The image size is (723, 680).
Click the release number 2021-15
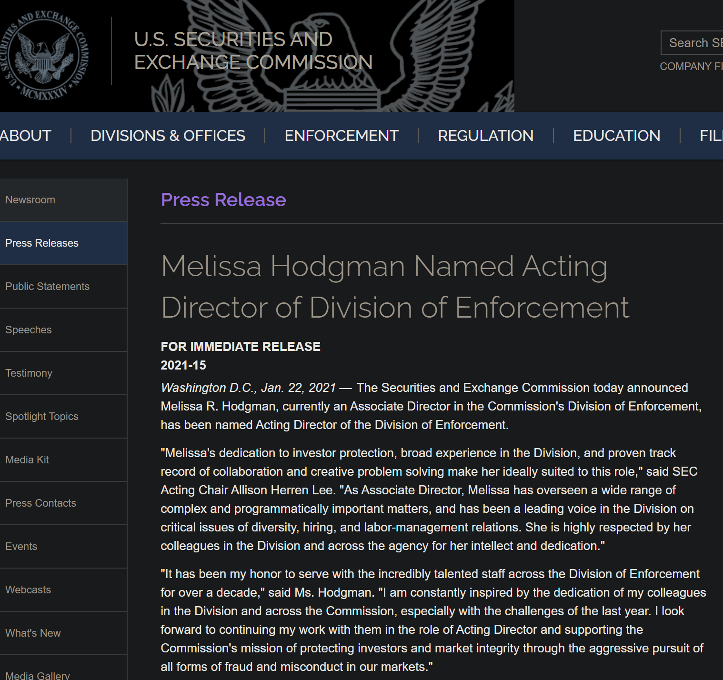pyautogui.click(x=183, y=365)
